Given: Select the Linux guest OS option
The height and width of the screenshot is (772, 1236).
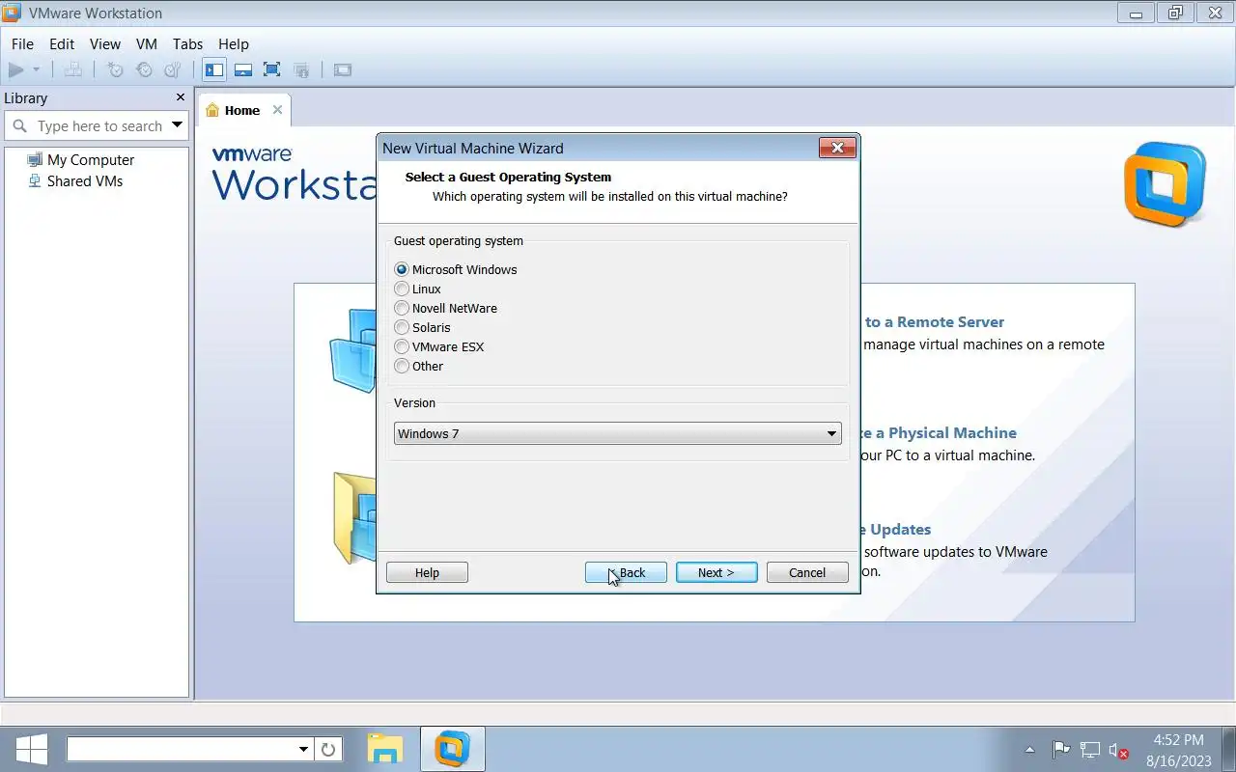Looking at the screenshot, I should point(418,289).
